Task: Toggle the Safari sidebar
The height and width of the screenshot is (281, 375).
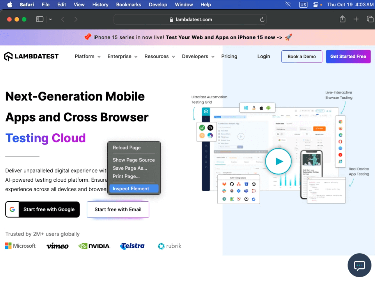Action: (x=39, y=19)
